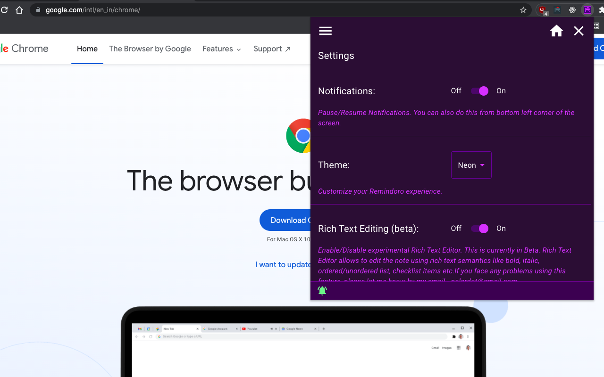Image resolution: width=604 pixels, height=377 pixels.
Task: Click the 'The browser bu' headline text
Action: [x=219, y=180]
